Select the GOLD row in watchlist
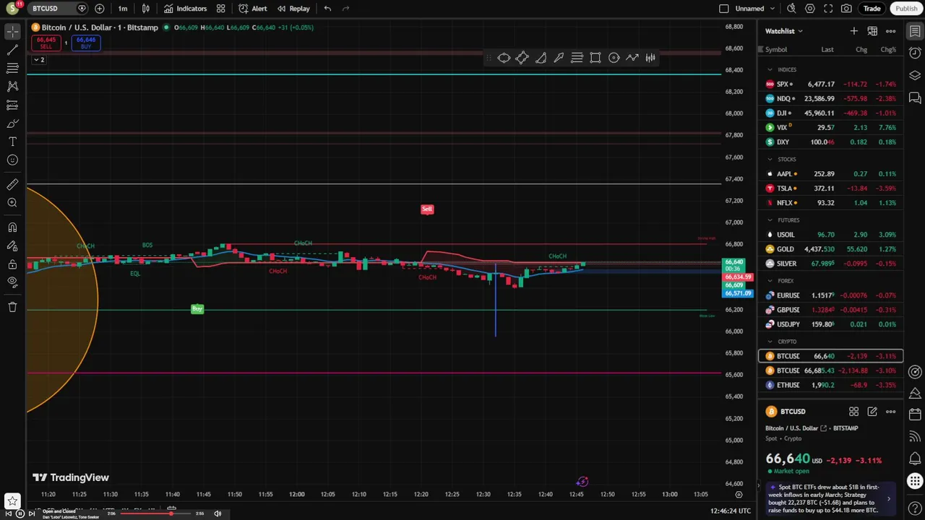 (831, 249)
